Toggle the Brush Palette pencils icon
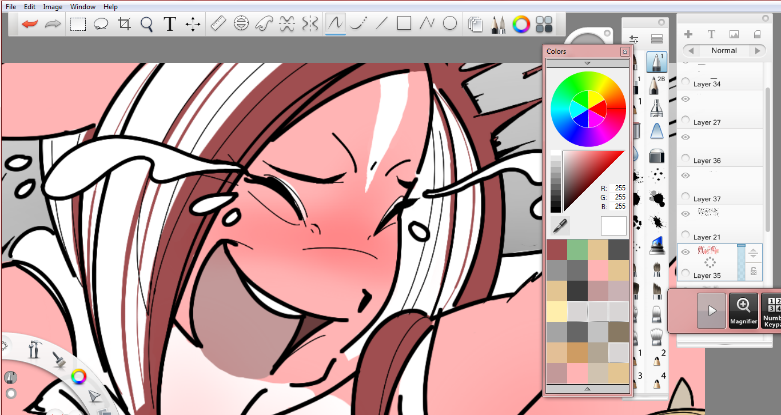This screenshot has width=781, height=415. [x=498, y=24]
